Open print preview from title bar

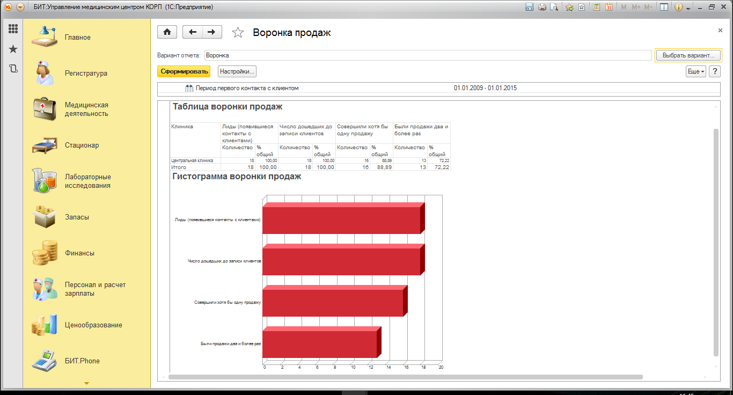point(554,7)
